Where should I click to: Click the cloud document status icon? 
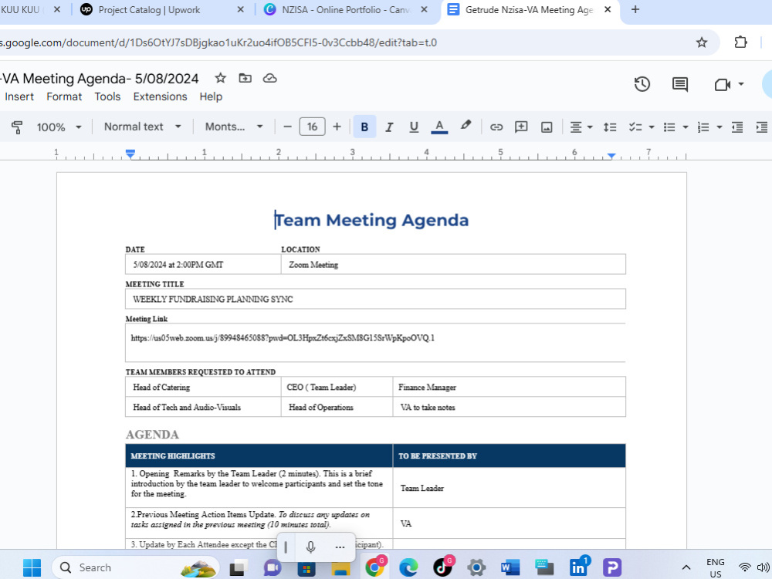coord(269,78)
